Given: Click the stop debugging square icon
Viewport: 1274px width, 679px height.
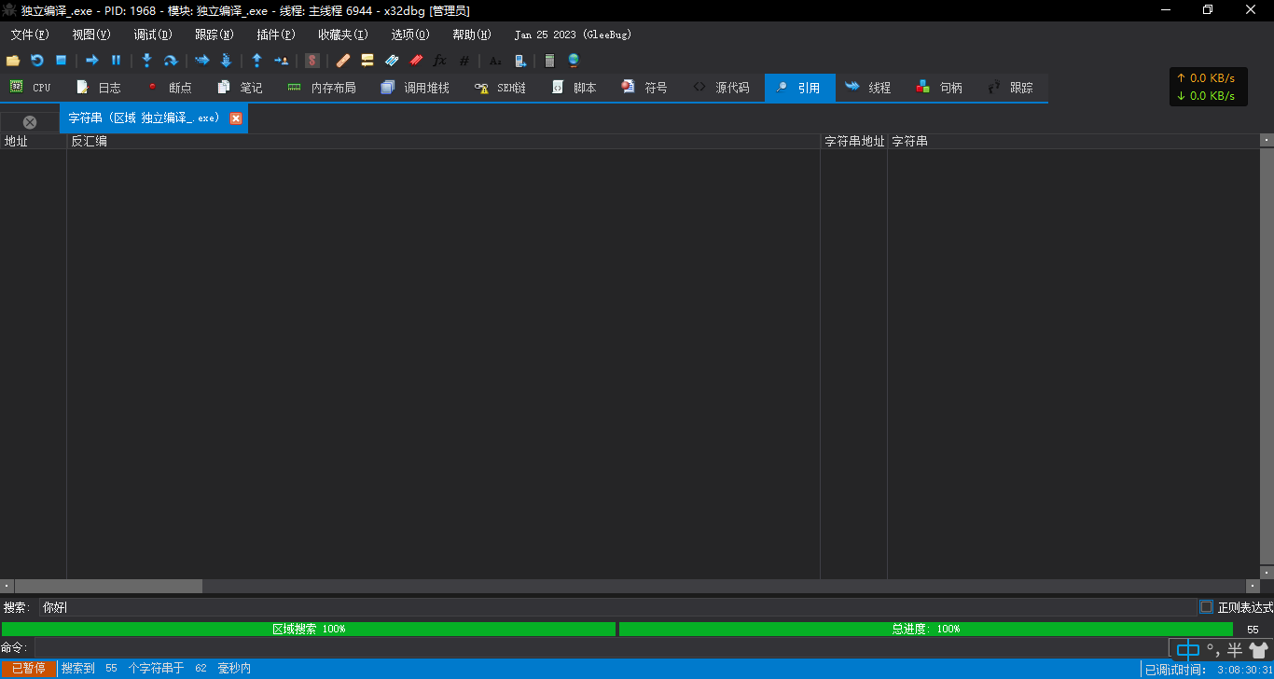Looking at the screenshot, I should pos(61,61).
